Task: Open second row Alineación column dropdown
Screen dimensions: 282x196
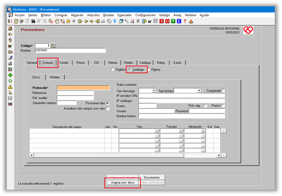Action: pyautogui.click(x=203, y=136)
